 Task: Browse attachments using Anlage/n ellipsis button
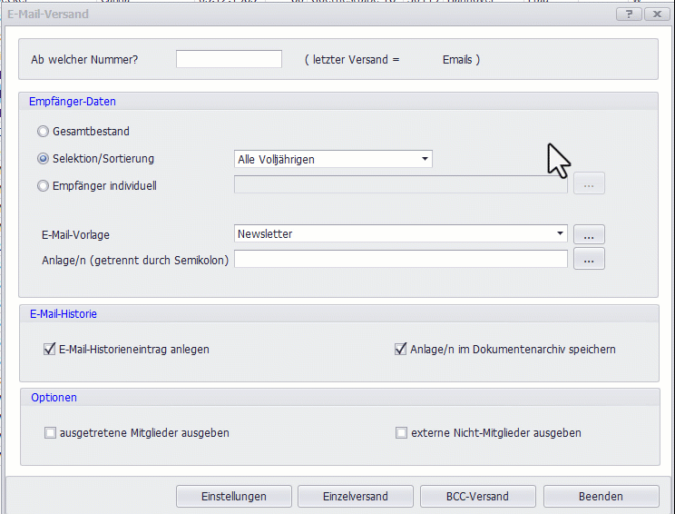(x=589, y=260)
